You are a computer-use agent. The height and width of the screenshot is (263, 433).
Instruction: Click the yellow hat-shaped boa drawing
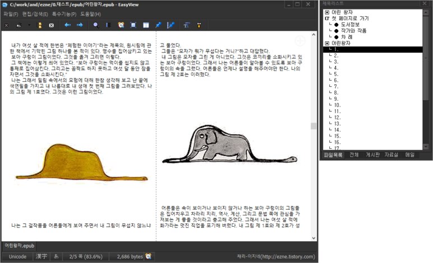[x=81, y=163]
